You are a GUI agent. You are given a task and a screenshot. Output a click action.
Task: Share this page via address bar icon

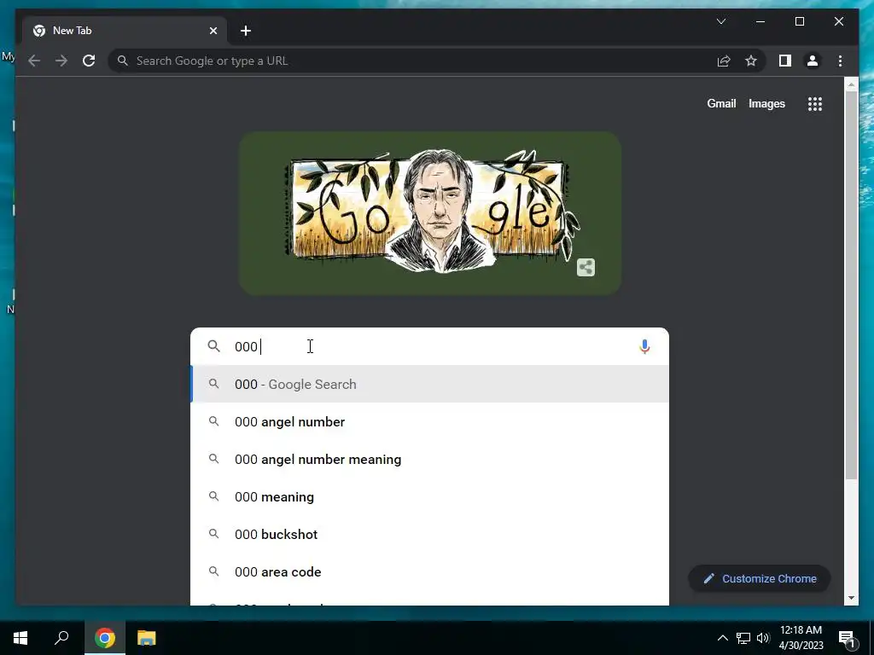coord(724,61)
